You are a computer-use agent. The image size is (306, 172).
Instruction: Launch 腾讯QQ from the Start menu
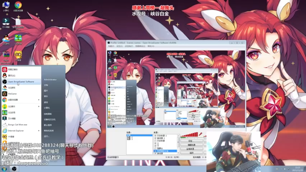21,75
